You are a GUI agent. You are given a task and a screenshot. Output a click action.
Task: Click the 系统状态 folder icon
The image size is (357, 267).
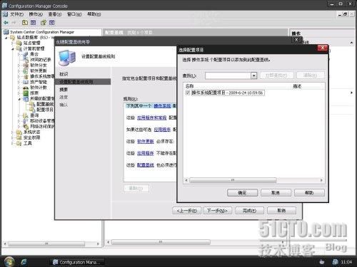click(19, 132)
